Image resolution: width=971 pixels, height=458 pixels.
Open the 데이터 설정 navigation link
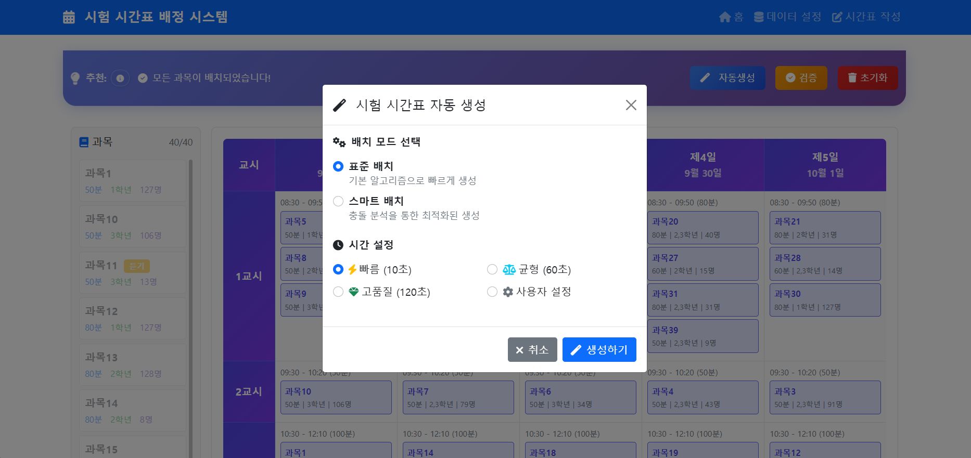pos(787,17)
